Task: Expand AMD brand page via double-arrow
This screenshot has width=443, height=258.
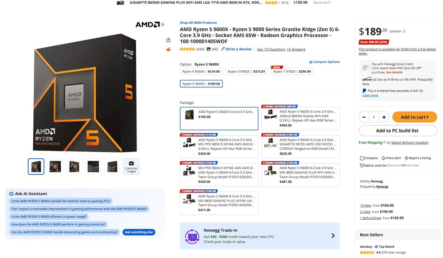Action: [x=162, y=24]
